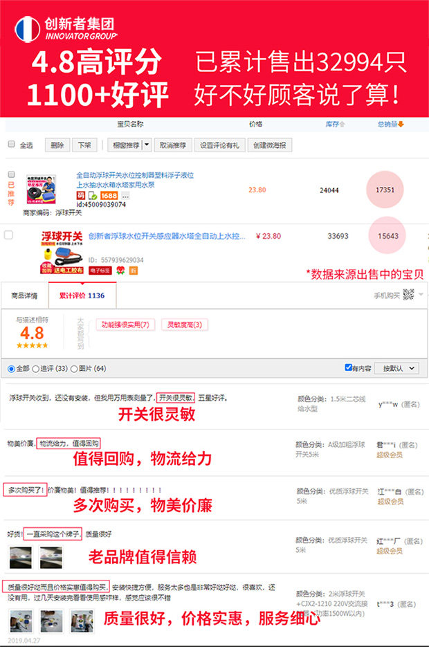
Task: Click the 设置评论有礼 button
Action: tap(219, 145)
